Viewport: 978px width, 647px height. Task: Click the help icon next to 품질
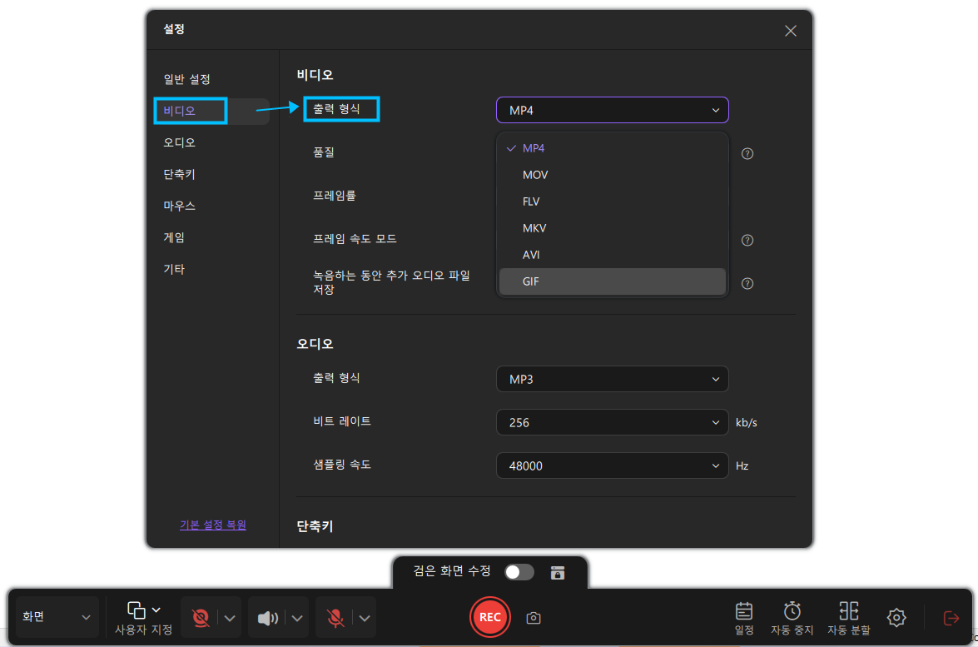747,154
